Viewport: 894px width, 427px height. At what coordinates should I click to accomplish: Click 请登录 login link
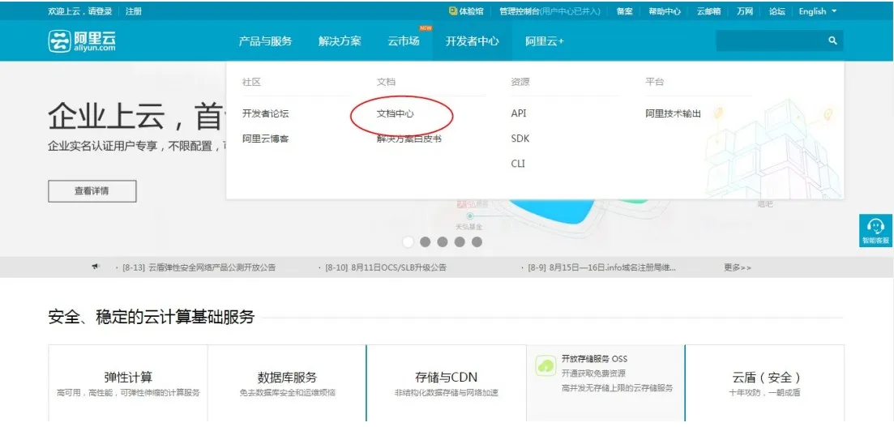[101, 11]
